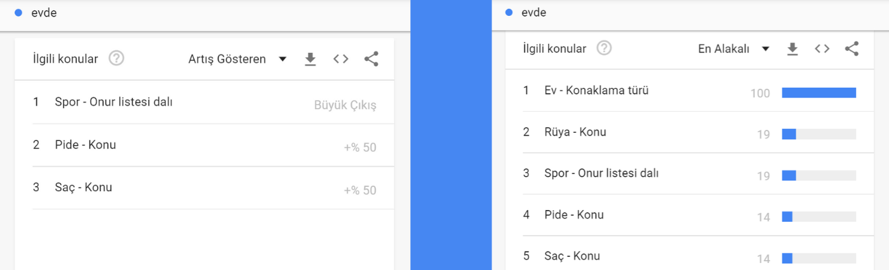This screenshot has height=270, width=889.
Task: Open the Ev - Konaklama türü topic
Action: click(x=690, y=91)
